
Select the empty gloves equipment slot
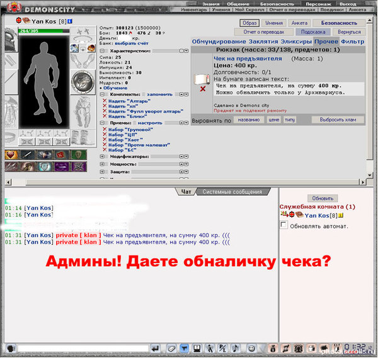click(83, 60)
